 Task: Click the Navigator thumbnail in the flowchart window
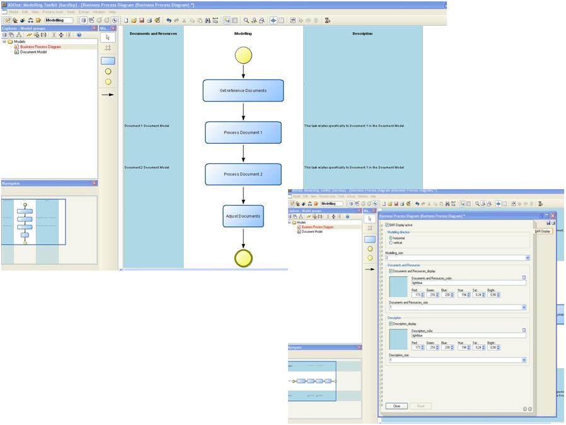pyautogui.click(x=33, y=222)
